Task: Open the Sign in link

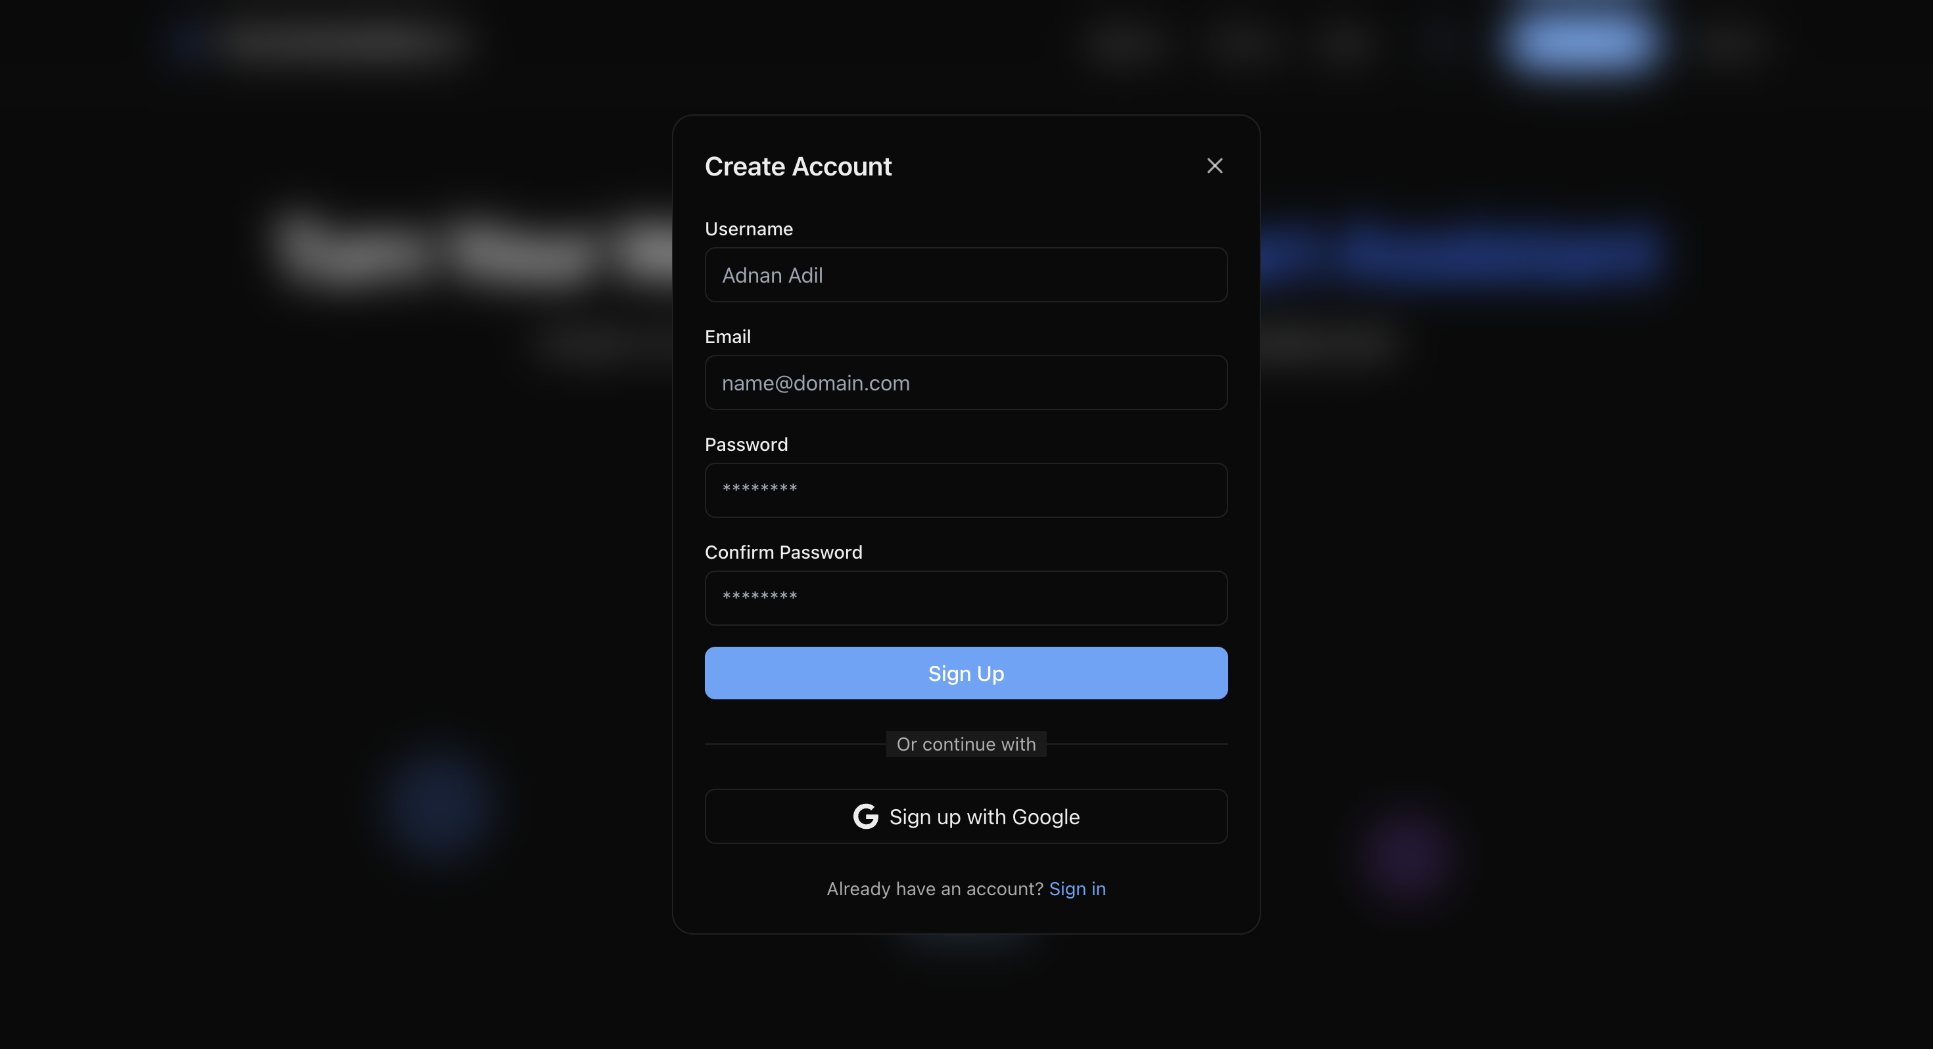Action: (x=1077, y=889)
